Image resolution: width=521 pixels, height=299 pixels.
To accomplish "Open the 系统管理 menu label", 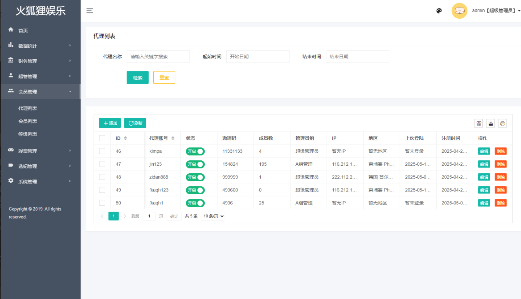I will tap(28, 182).
